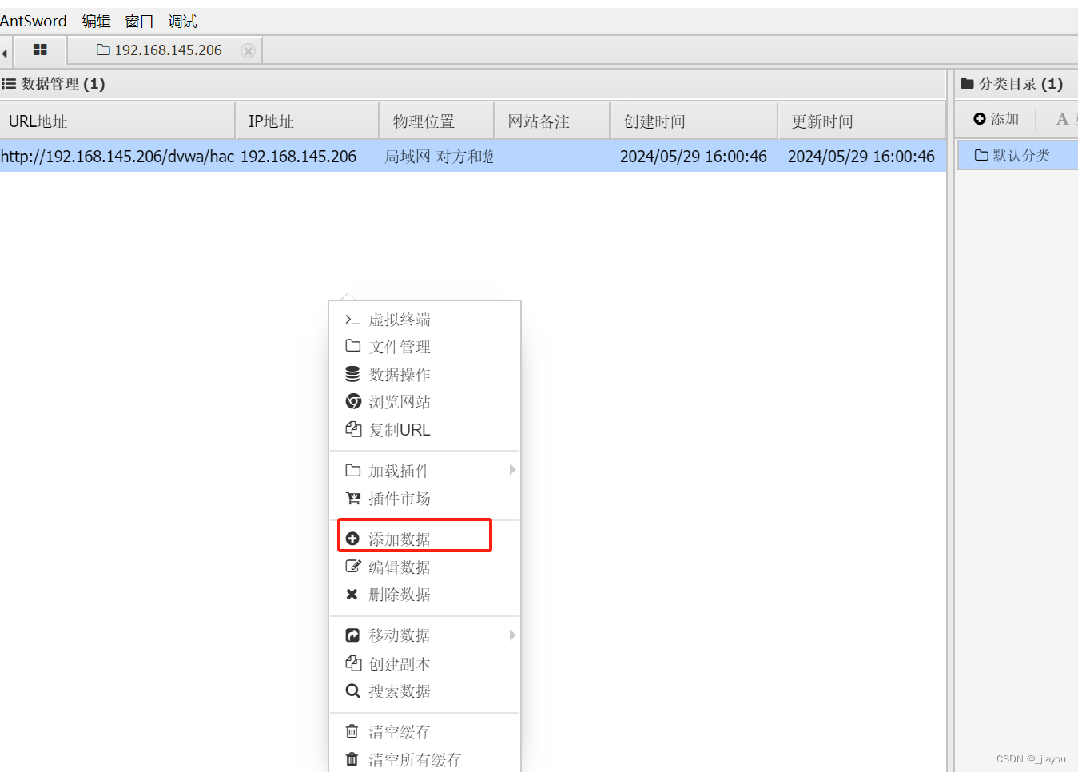Sort by the 物理位置 column header

coord(436,121)
